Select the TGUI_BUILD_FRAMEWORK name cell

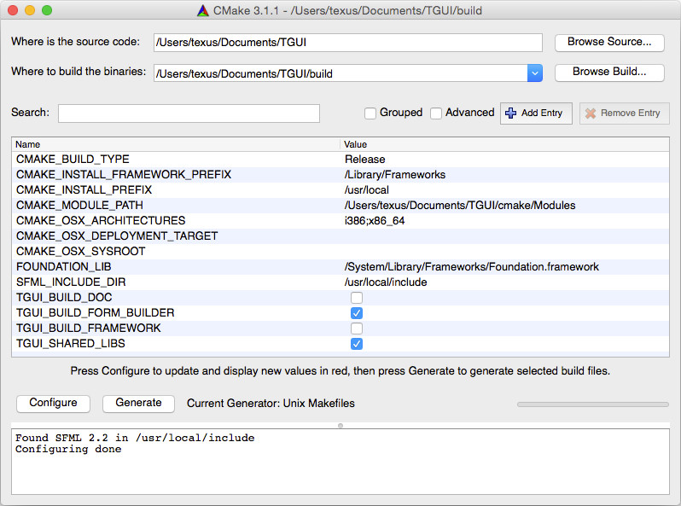pos(88,329)
